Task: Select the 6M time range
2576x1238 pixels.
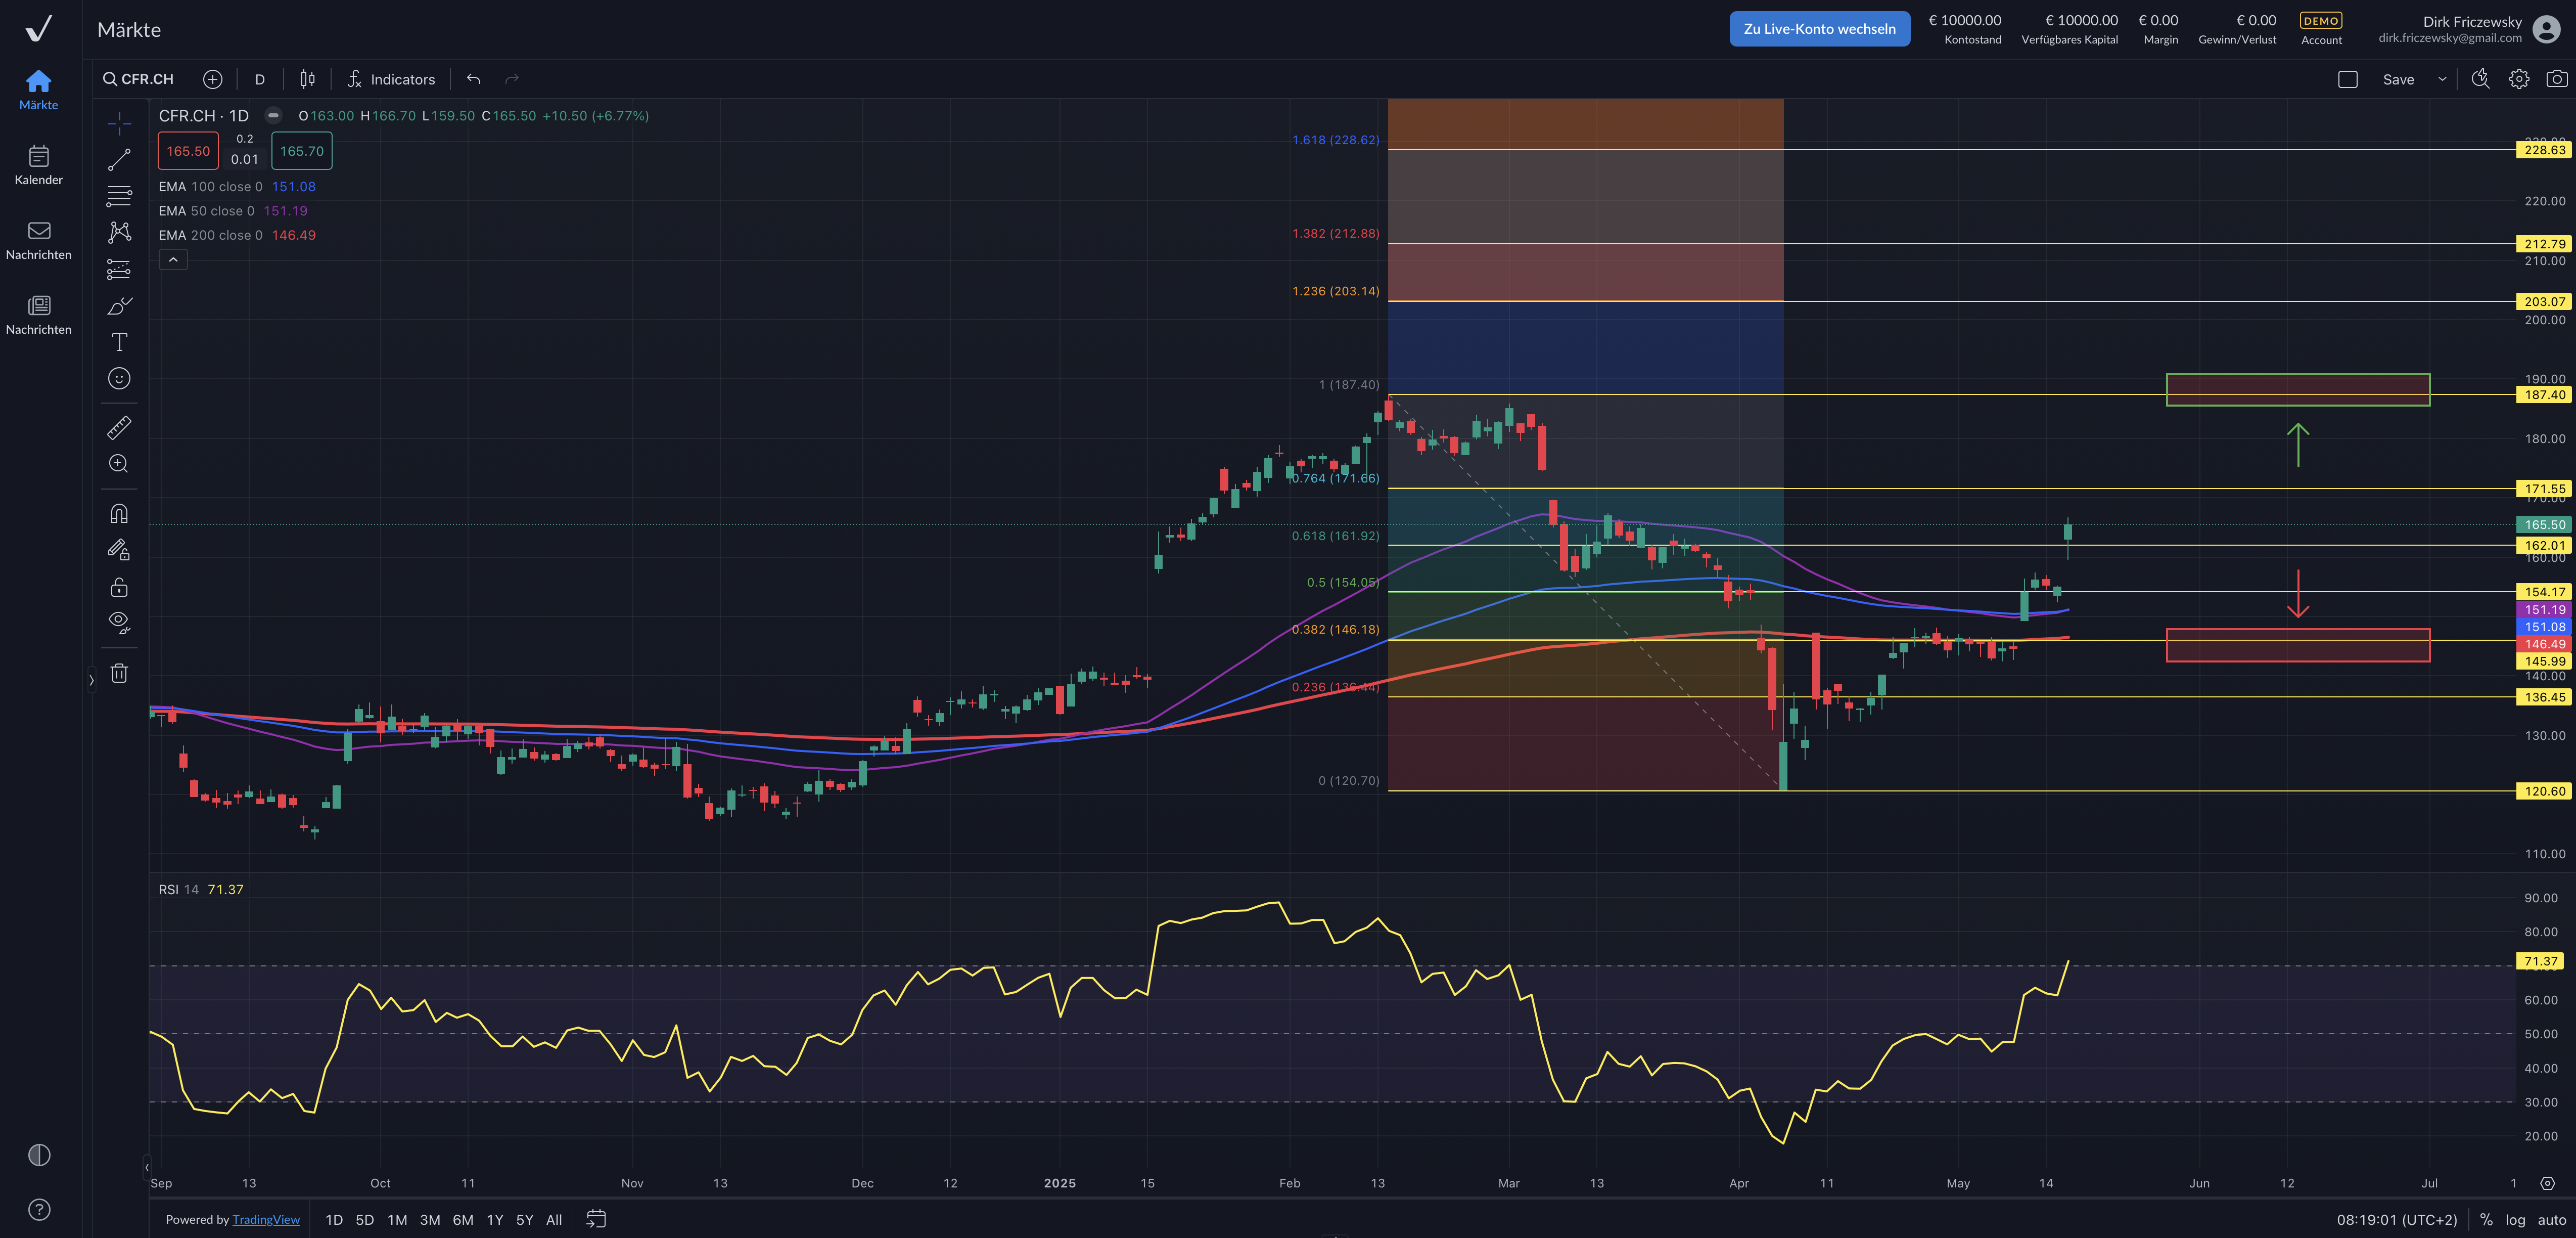Action: (462, 1219)
